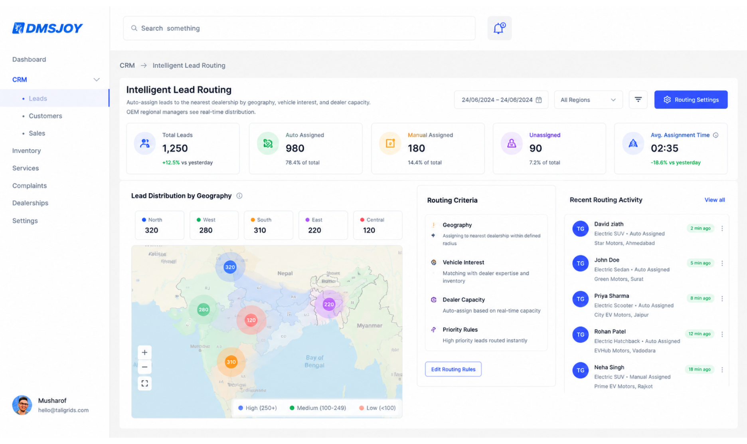Click the Geography criteria icon
The height and width of the screenshot is (444, 747).
[434, 225]
